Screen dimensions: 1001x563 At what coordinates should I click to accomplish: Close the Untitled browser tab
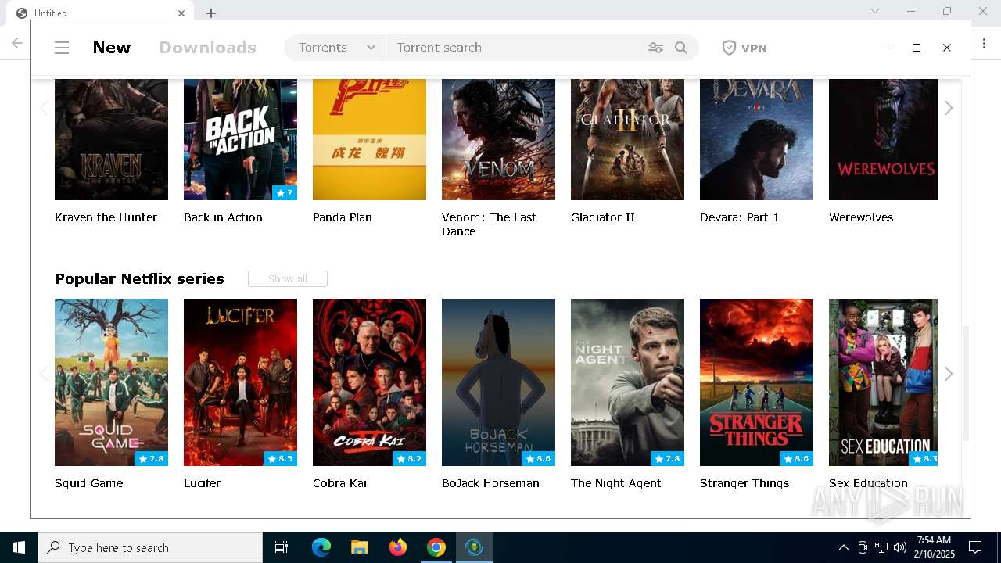[181, 13]
